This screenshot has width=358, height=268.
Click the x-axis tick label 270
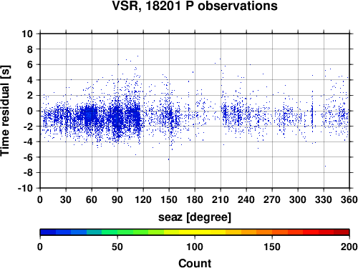click(272, 199)
